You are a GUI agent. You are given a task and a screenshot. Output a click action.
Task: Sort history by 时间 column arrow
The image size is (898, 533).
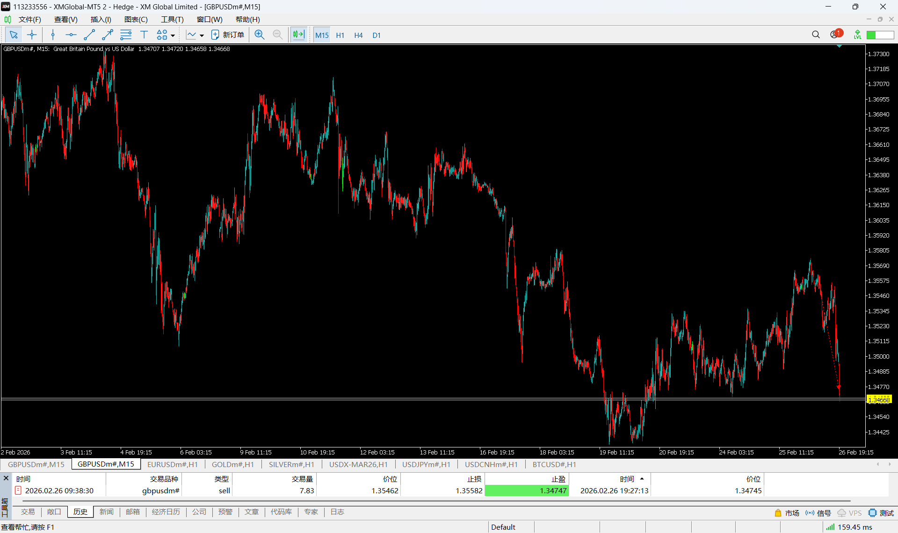coord(642,479)
